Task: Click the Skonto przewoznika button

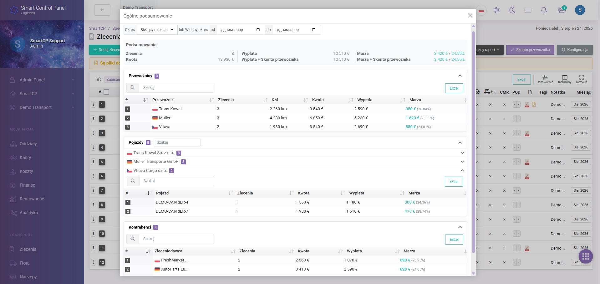Action: click(x=530, y=50)
